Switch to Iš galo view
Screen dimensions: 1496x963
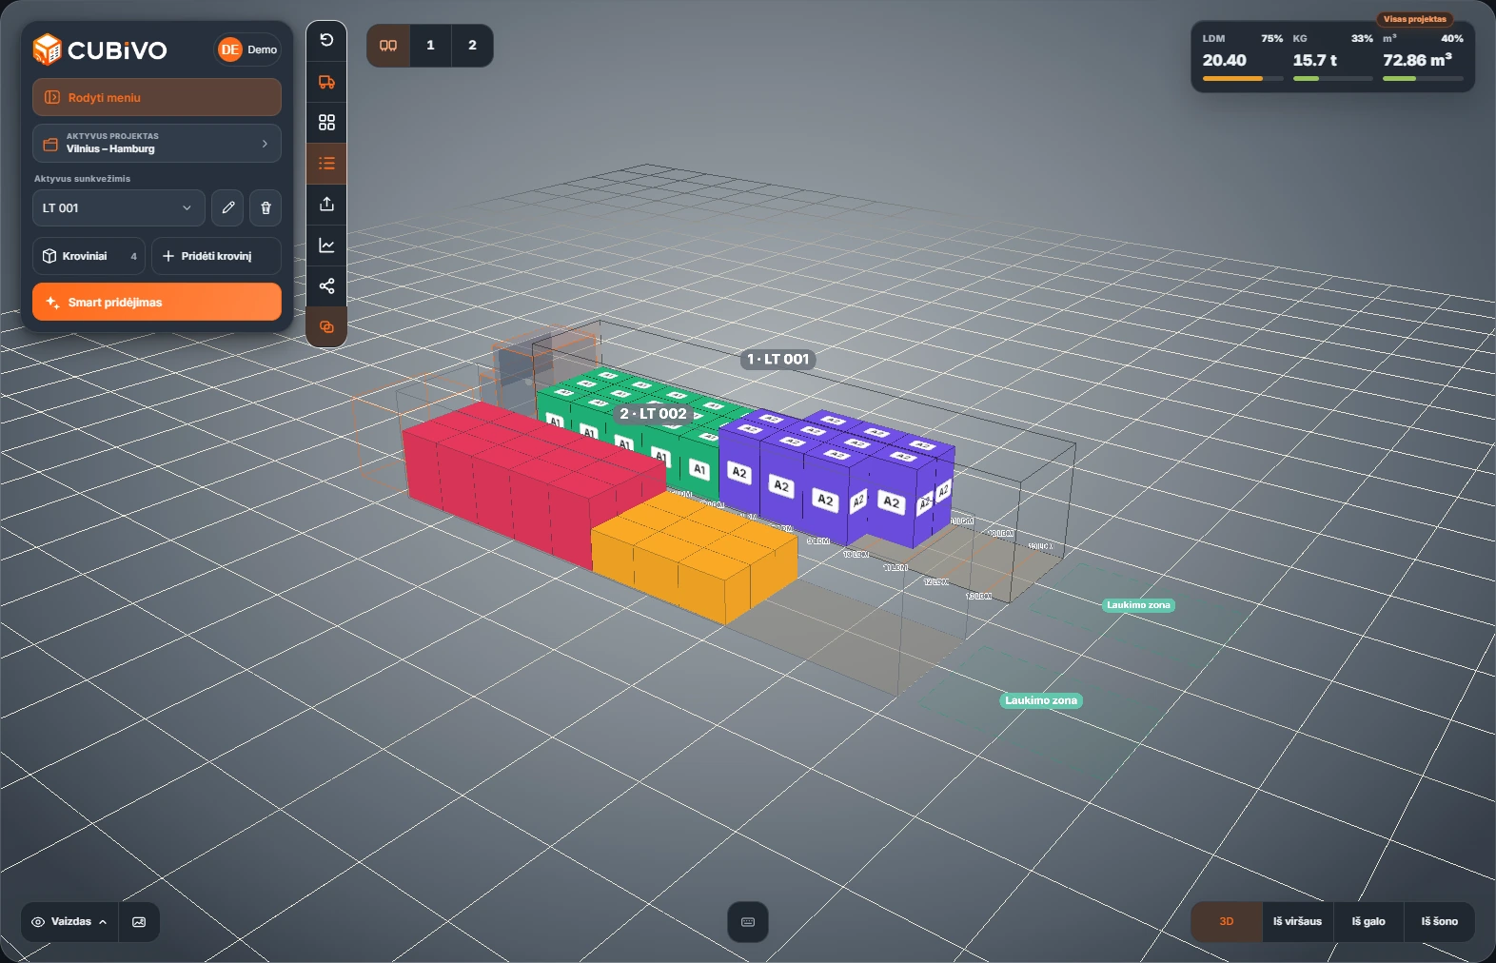point(1368,921)
